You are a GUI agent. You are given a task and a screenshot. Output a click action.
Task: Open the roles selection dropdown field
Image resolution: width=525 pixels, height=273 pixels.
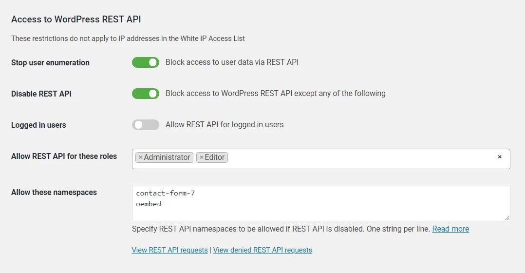(x=360, y=158)
